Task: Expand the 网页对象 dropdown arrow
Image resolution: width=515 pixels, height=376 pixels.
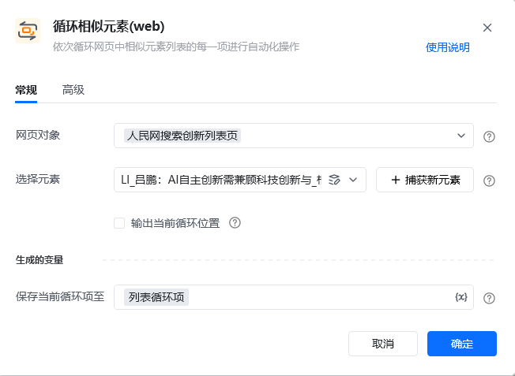Action: pyautogui.click(x=461, y=136)
